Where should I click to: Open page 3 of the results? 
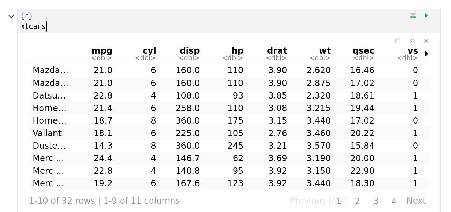[x=375, y=201]
